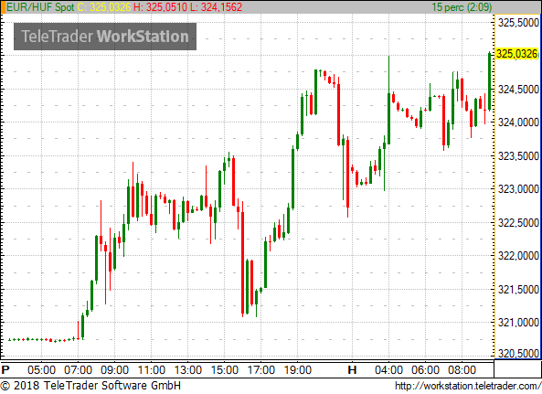Click the orange marker at the top-left corner

coord(3,7)
